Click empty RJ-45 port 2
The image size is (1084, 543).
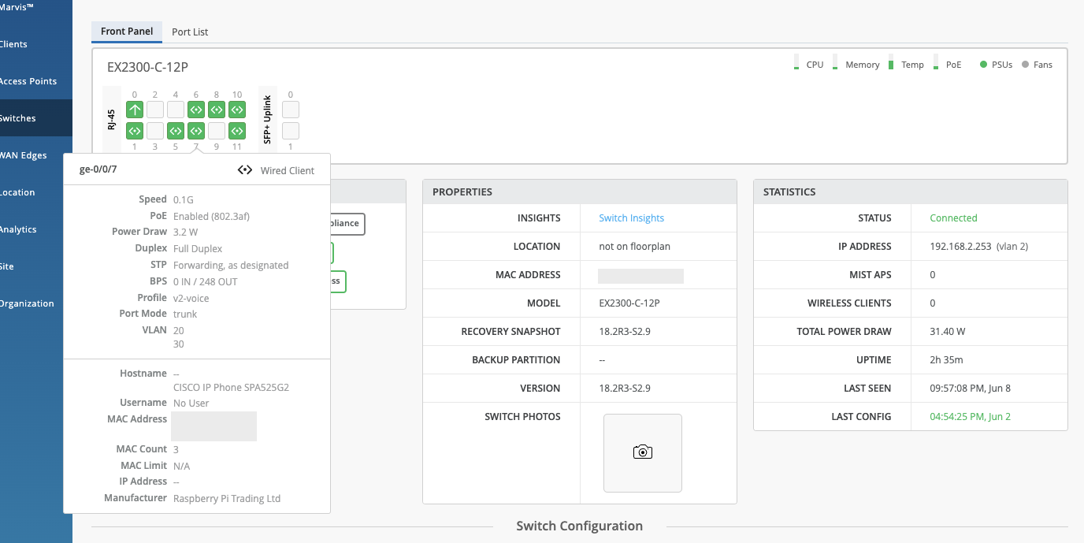click(x=155, y=110)
